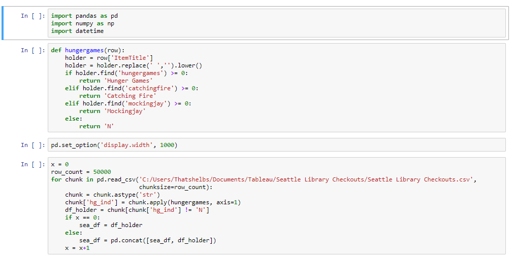The height and width of the screenshot is (259, 513).
Task: Click the 'chunksize=row_count):' line
Action: [176, 187]
